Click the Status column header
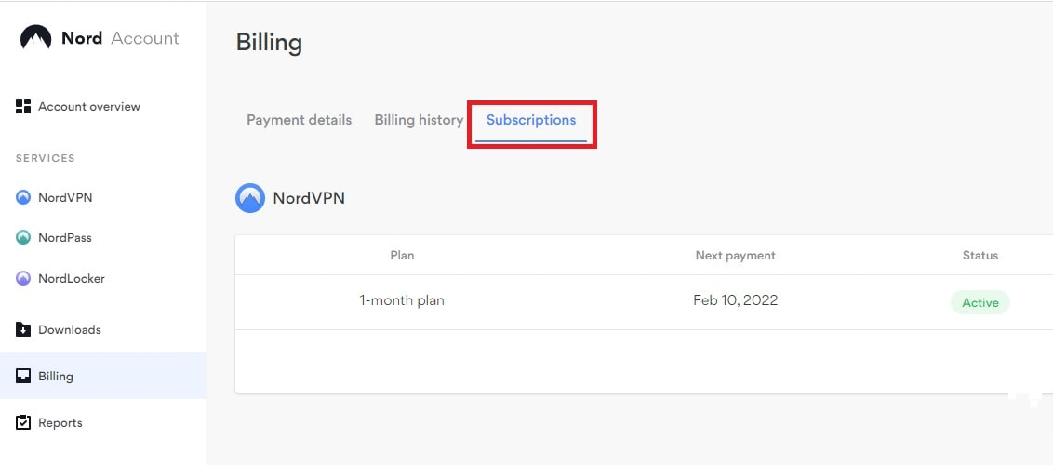Image resolution: width=1053 pixels, height=465 pixels. click(x=980, y=255)
